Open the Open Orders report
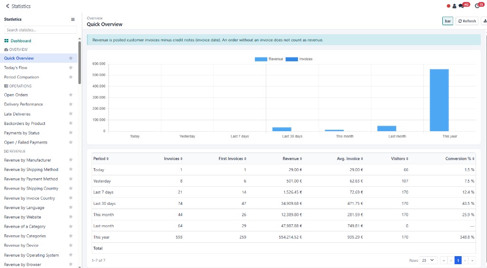This screenshot has height=268, width=487. [16, 95]
